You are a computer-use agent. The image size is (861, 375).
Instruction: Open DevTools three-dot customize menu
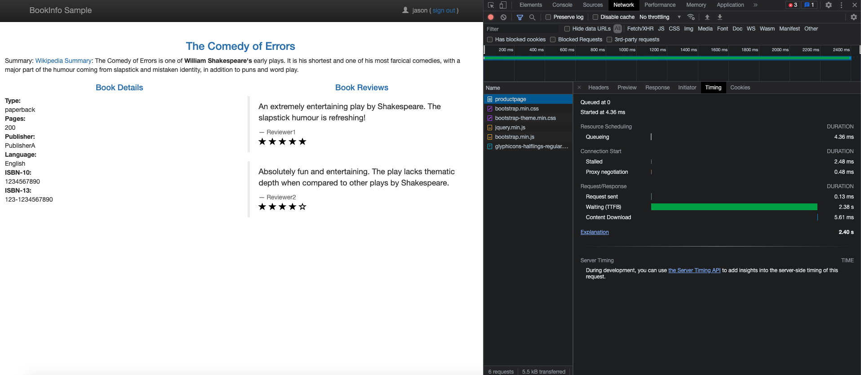point(841,5)
